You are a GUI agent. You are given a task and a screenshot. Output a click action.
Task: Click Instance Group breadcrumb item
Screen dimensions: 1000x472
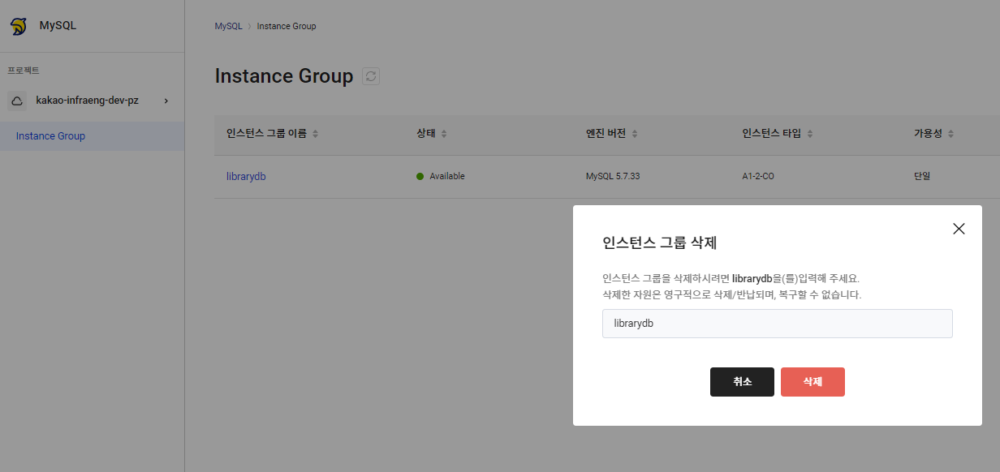[x=287, y=26]
